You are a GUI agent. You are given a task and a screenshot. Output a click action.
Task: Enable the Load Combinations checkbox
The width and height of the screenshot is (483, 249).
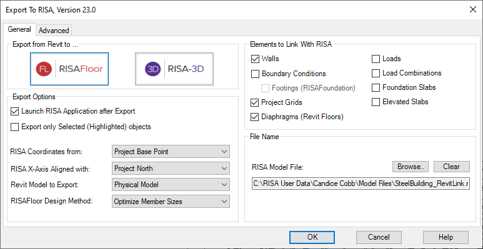[376, 73]
